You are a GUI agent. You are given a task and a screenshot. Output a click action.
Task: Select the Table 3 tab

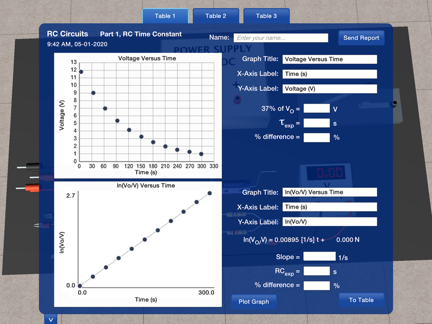[x=266, y=16]
